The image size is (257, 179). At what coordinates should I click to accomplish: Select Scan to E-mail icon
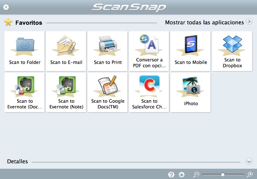pyautogui.click(x=66, y=51)
